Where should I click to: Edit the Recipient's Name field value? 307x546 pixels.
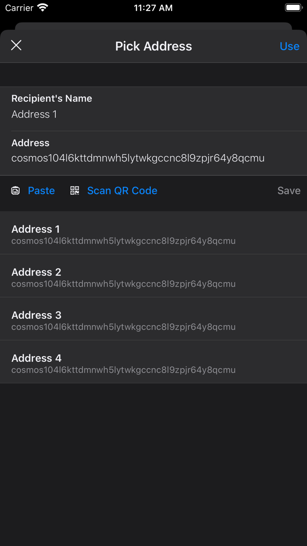tap(34, 115)
